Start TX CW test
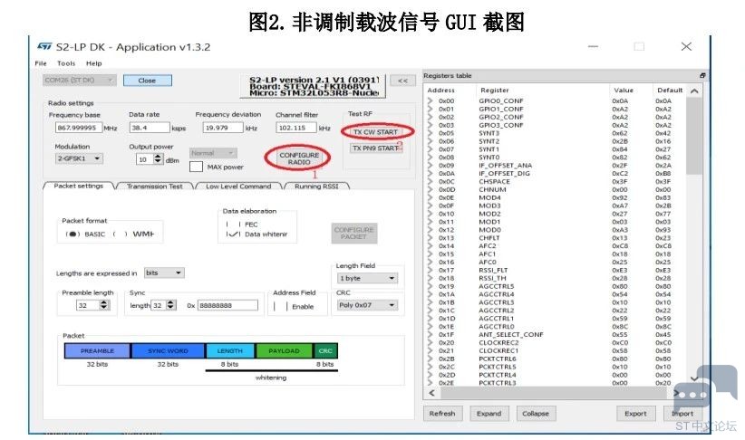 (x=375, y=132)
